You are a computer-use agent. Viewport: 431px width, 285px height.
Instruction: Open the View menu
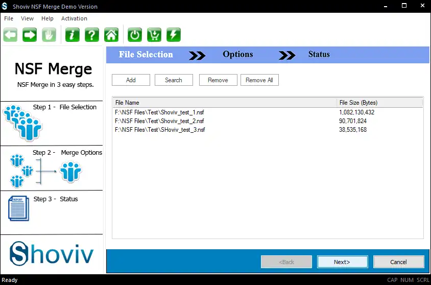[x=27, y=18]
